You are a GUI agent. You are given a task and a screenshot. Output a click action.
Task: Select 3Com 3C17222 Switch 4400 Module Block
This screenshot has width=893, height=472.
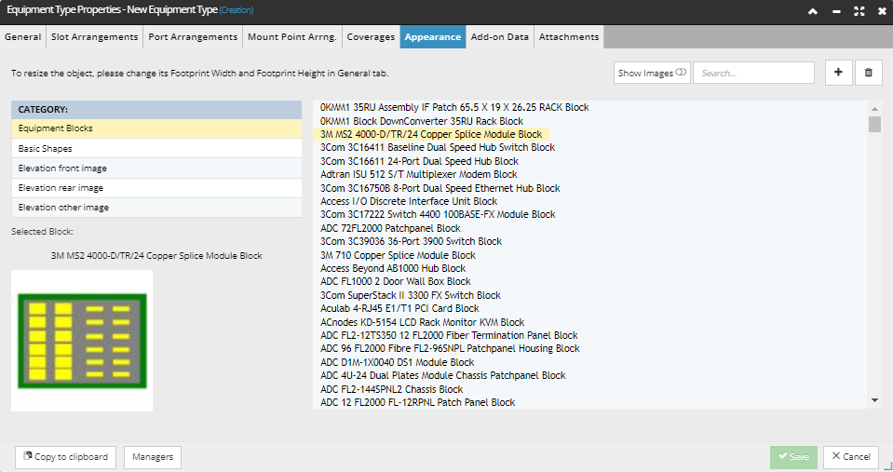tap(438, 215)
